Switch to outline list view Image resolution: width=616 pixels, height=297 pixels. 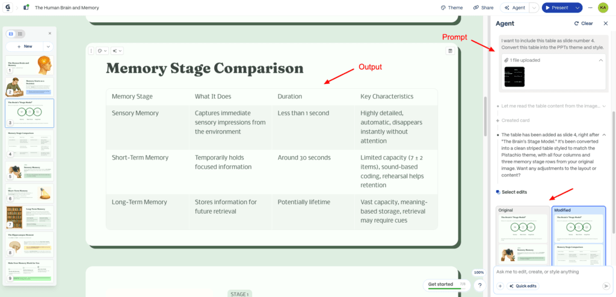point(20,34)
